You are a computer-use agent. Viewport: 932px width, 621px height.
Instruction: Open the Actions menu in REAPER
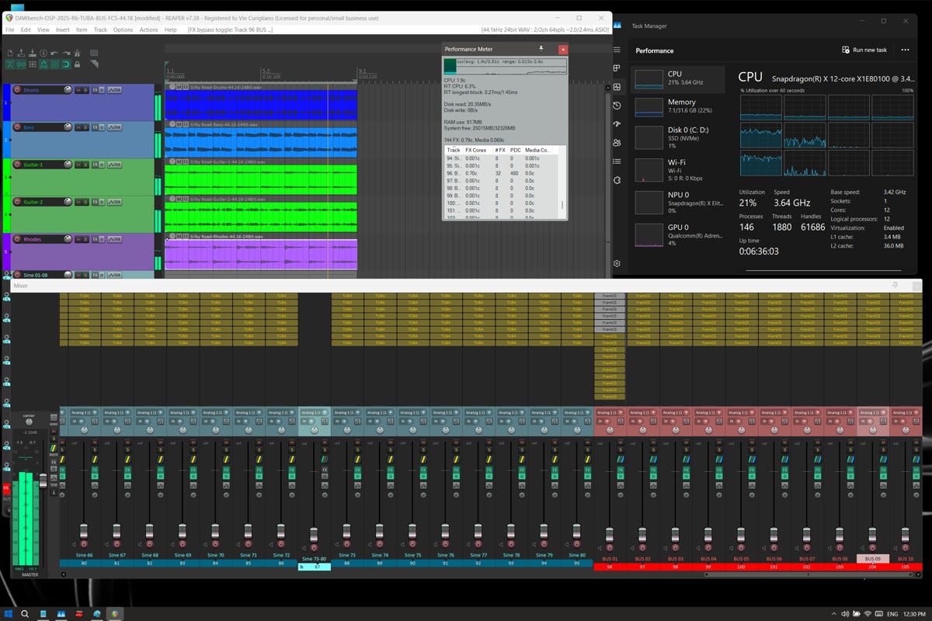148,29
